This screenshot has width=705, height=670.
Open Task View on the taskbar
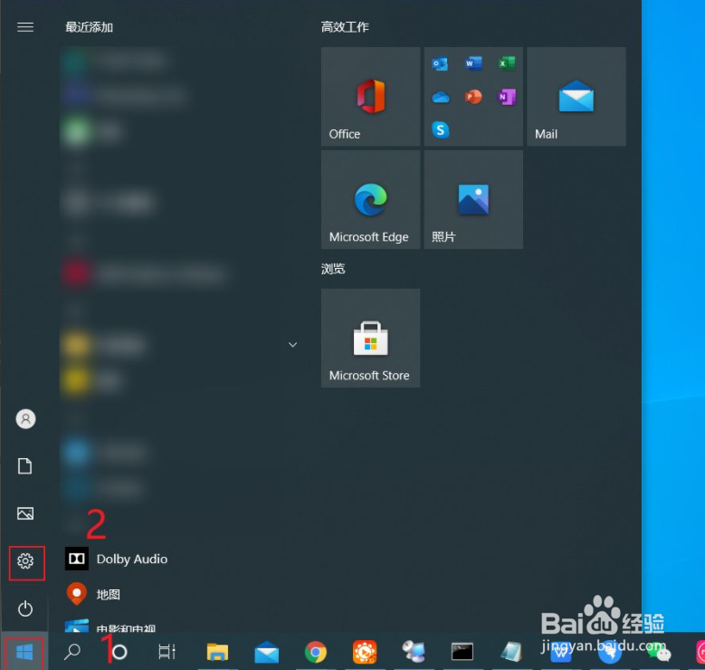point(167,652)
